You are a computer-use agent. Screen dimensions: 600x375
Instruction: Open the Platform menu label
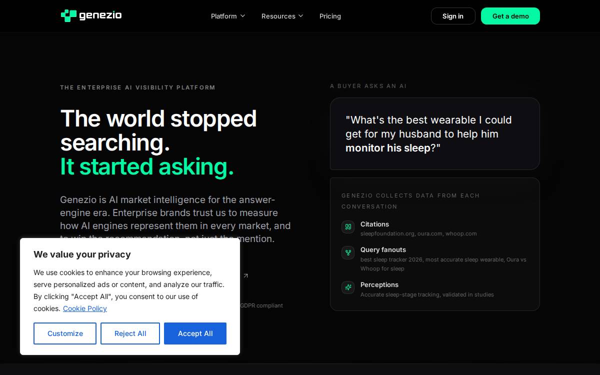(x=223, y=16)
